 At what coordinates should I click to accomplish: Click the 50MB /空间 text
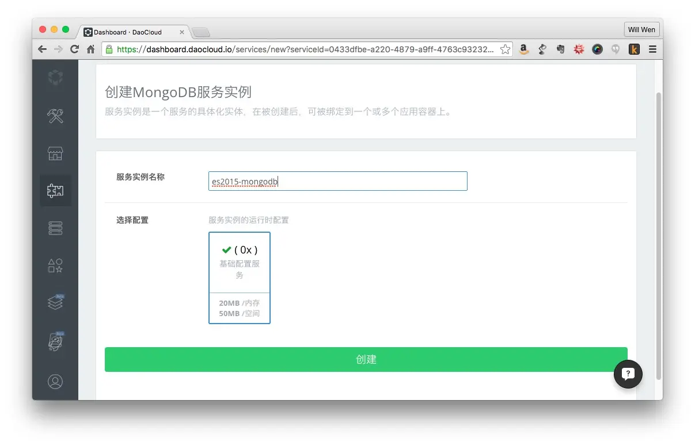(x=240, y=314)
